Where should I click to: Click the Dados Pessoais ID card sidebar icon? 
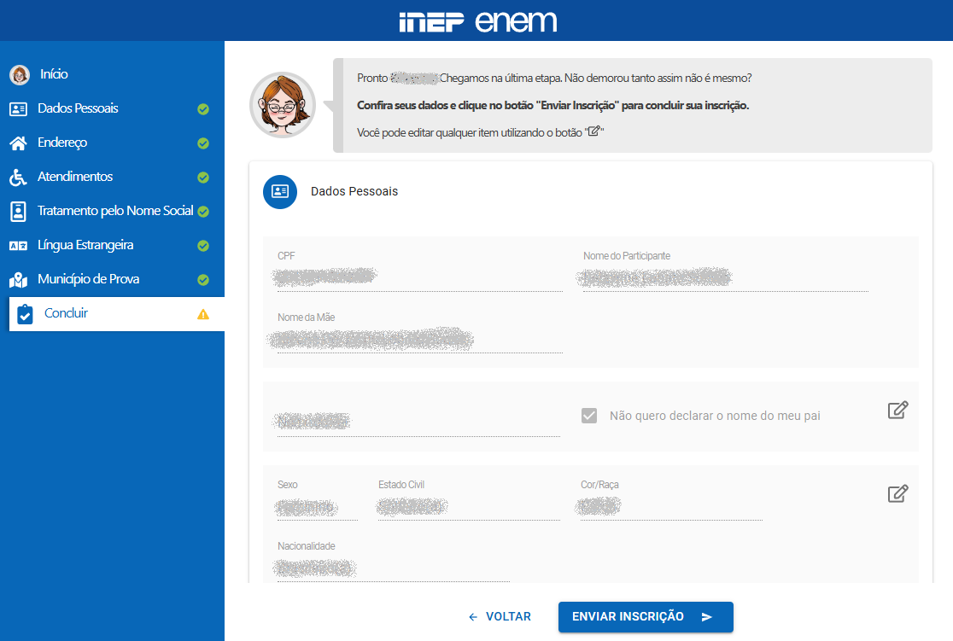18,109
